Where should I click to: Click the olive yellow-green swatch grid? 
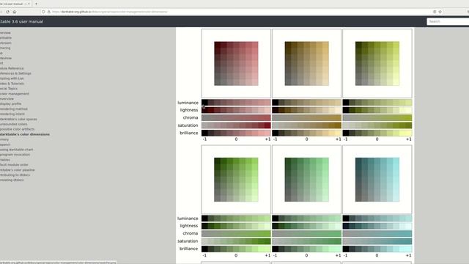coord(377,64)
